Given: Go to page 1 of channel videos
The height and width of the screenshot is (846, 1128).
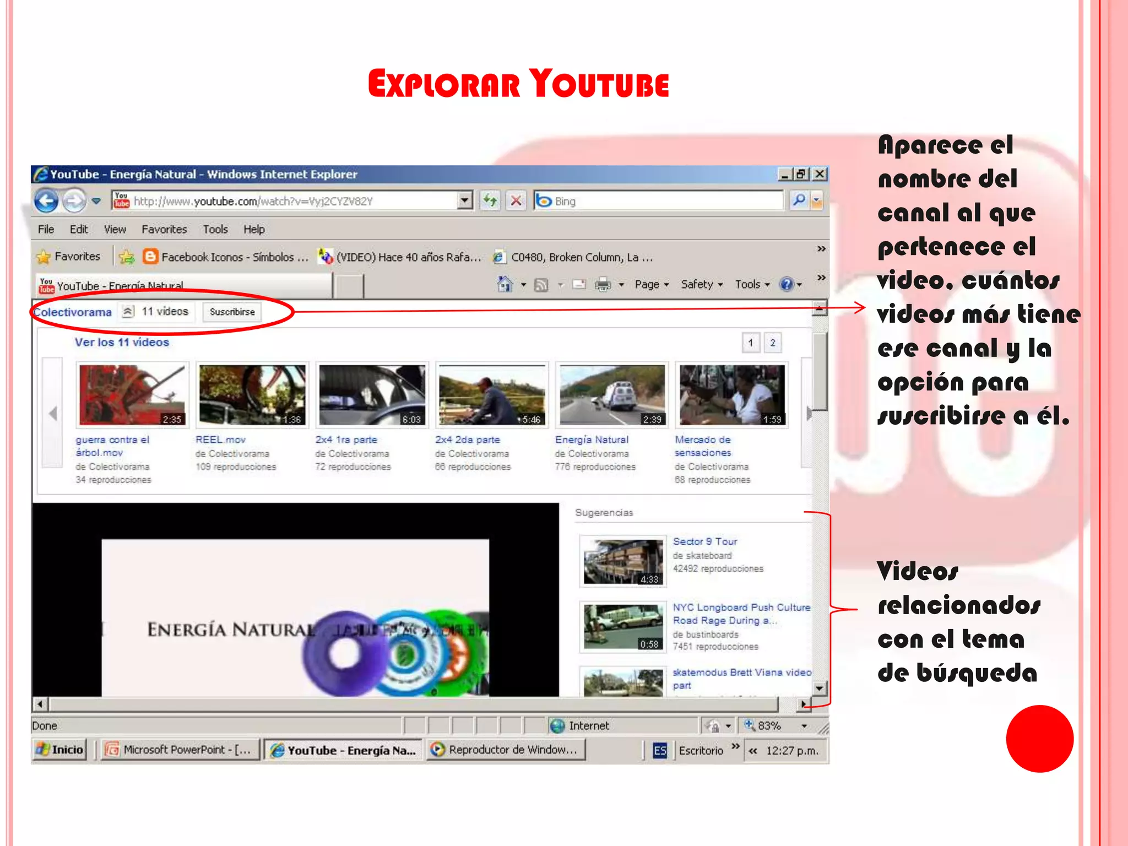Looking at the screenshot, I should pos(750,343).
